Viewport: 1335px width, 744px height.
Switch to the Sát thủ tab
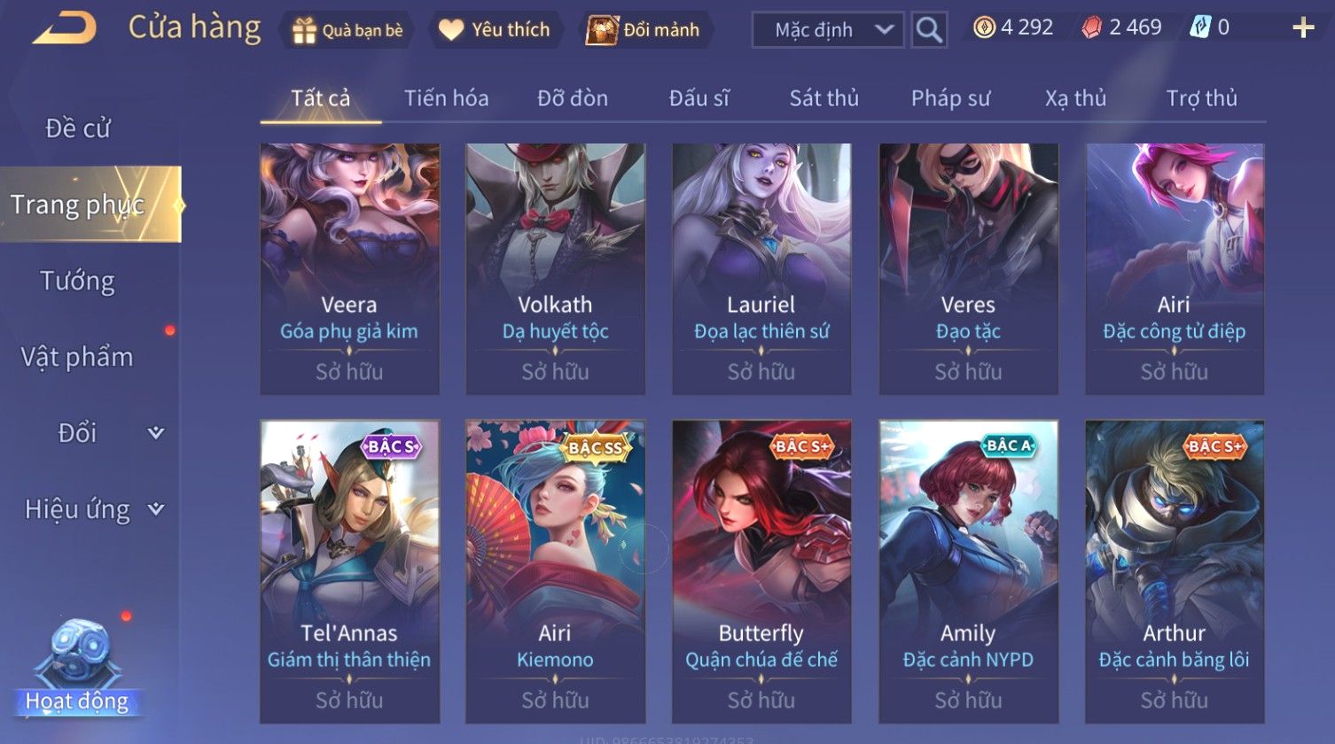click(x=824, y=98)
